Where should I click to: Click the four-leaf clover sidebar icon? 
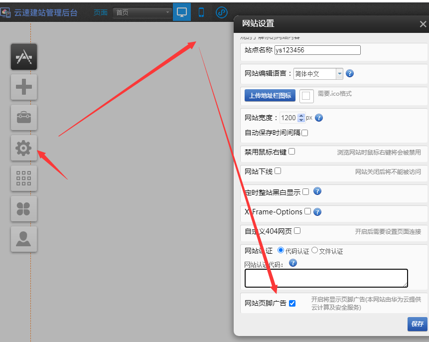(24, 208)
